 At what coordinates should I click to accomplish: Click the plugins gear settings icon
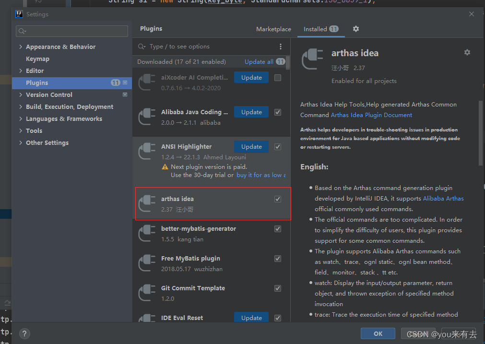pos(355,29)
